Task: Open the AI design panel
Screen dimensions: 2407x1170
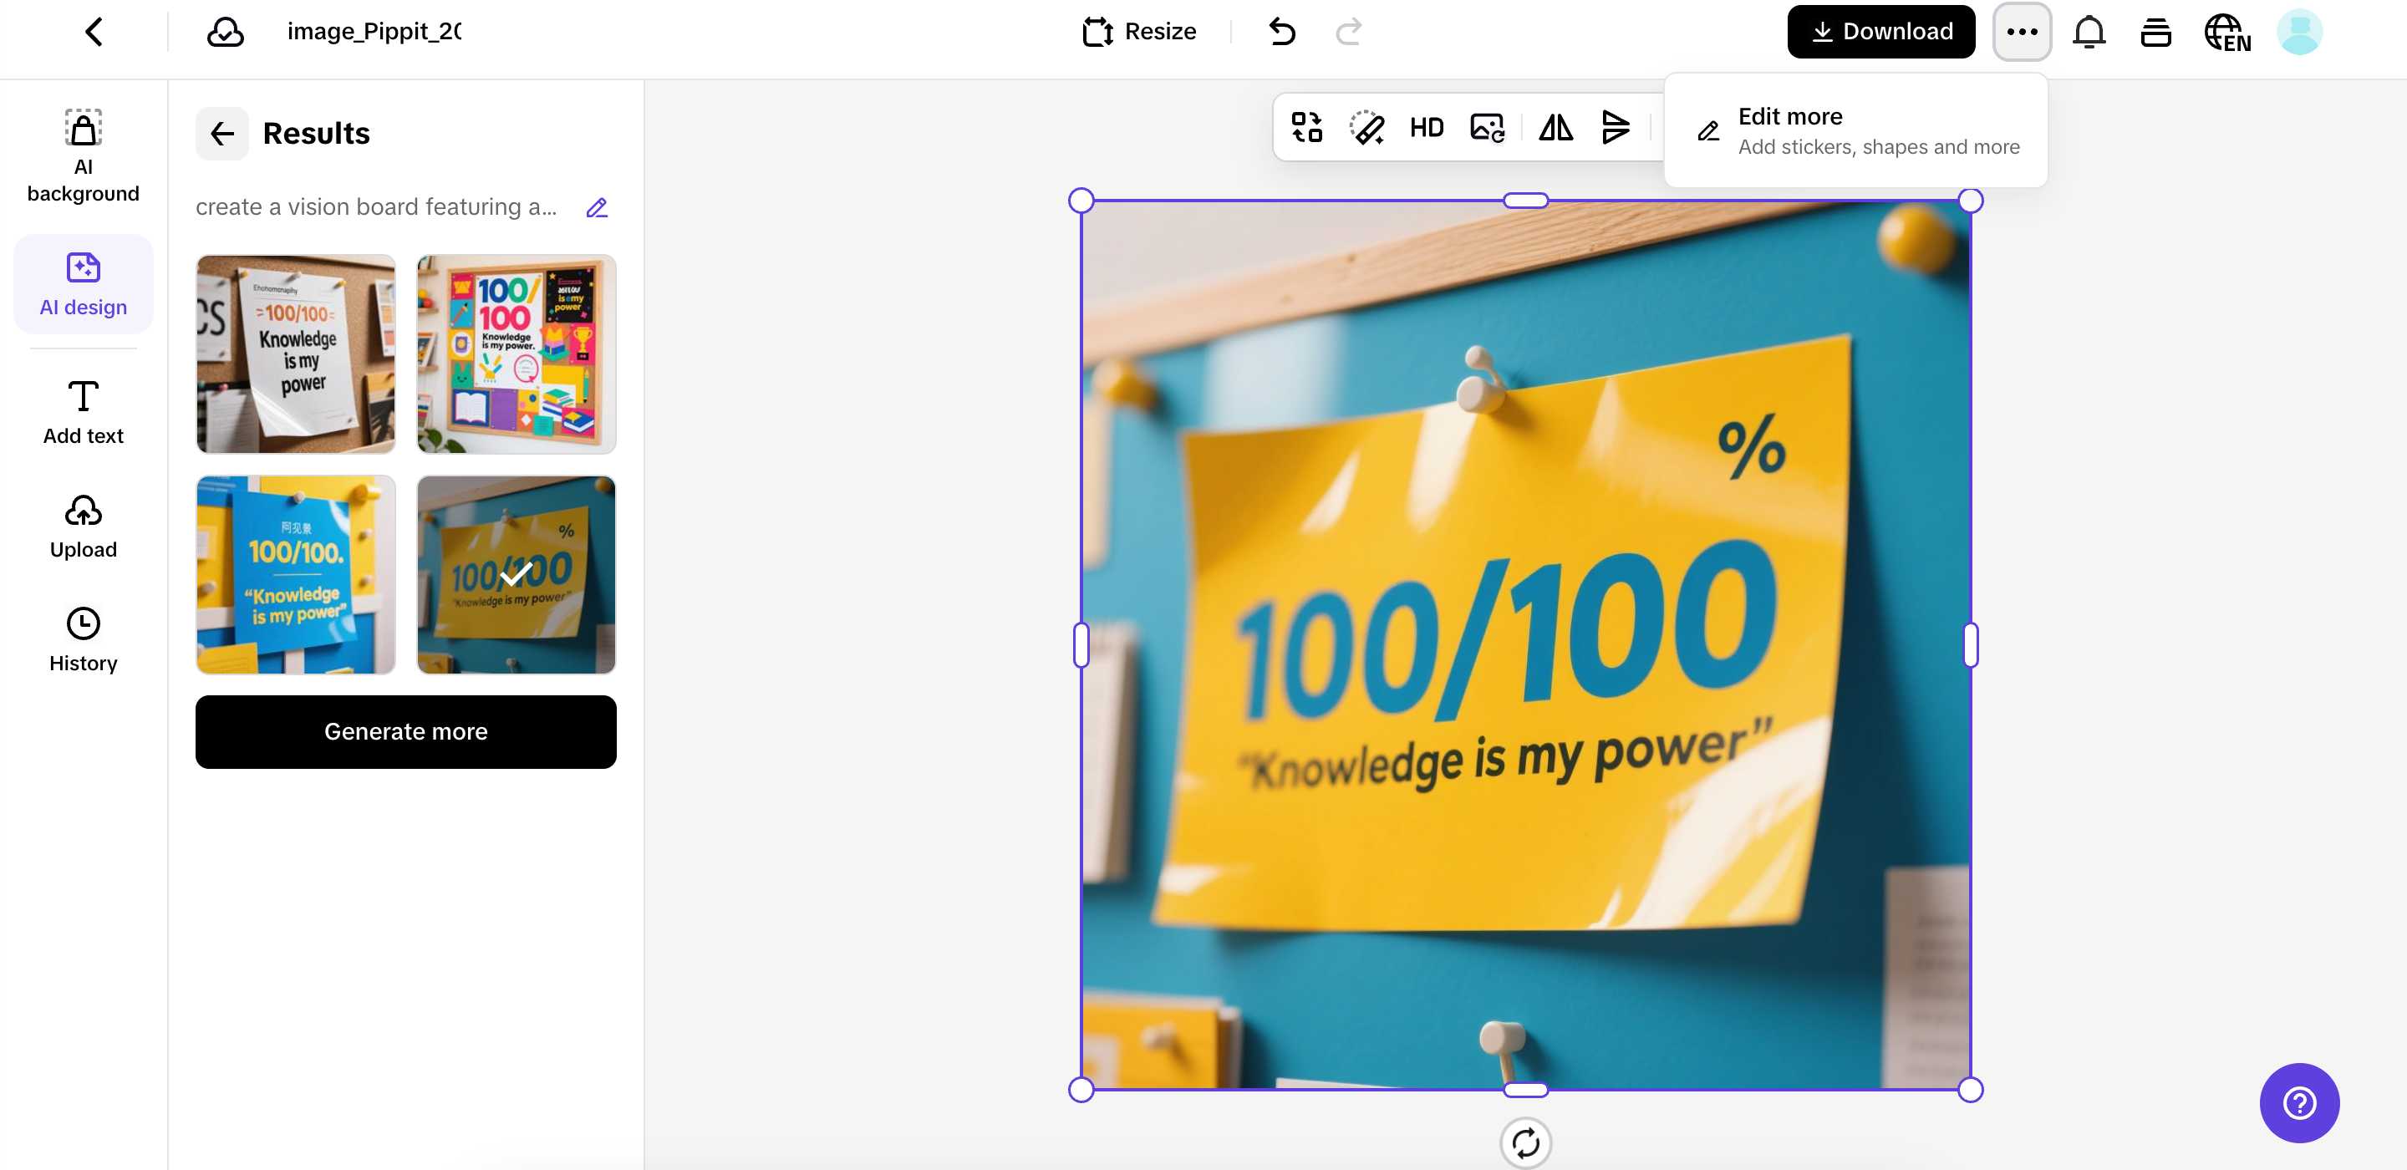Action: point(82,283)
